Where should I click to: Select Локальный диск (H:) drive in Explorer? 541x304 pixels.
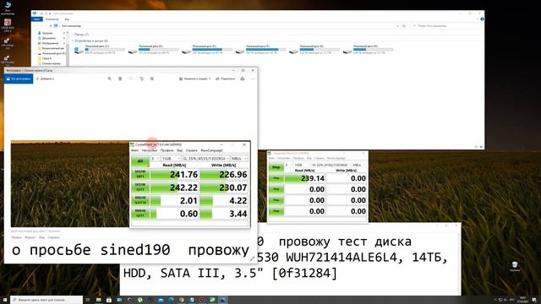(369, 49)
